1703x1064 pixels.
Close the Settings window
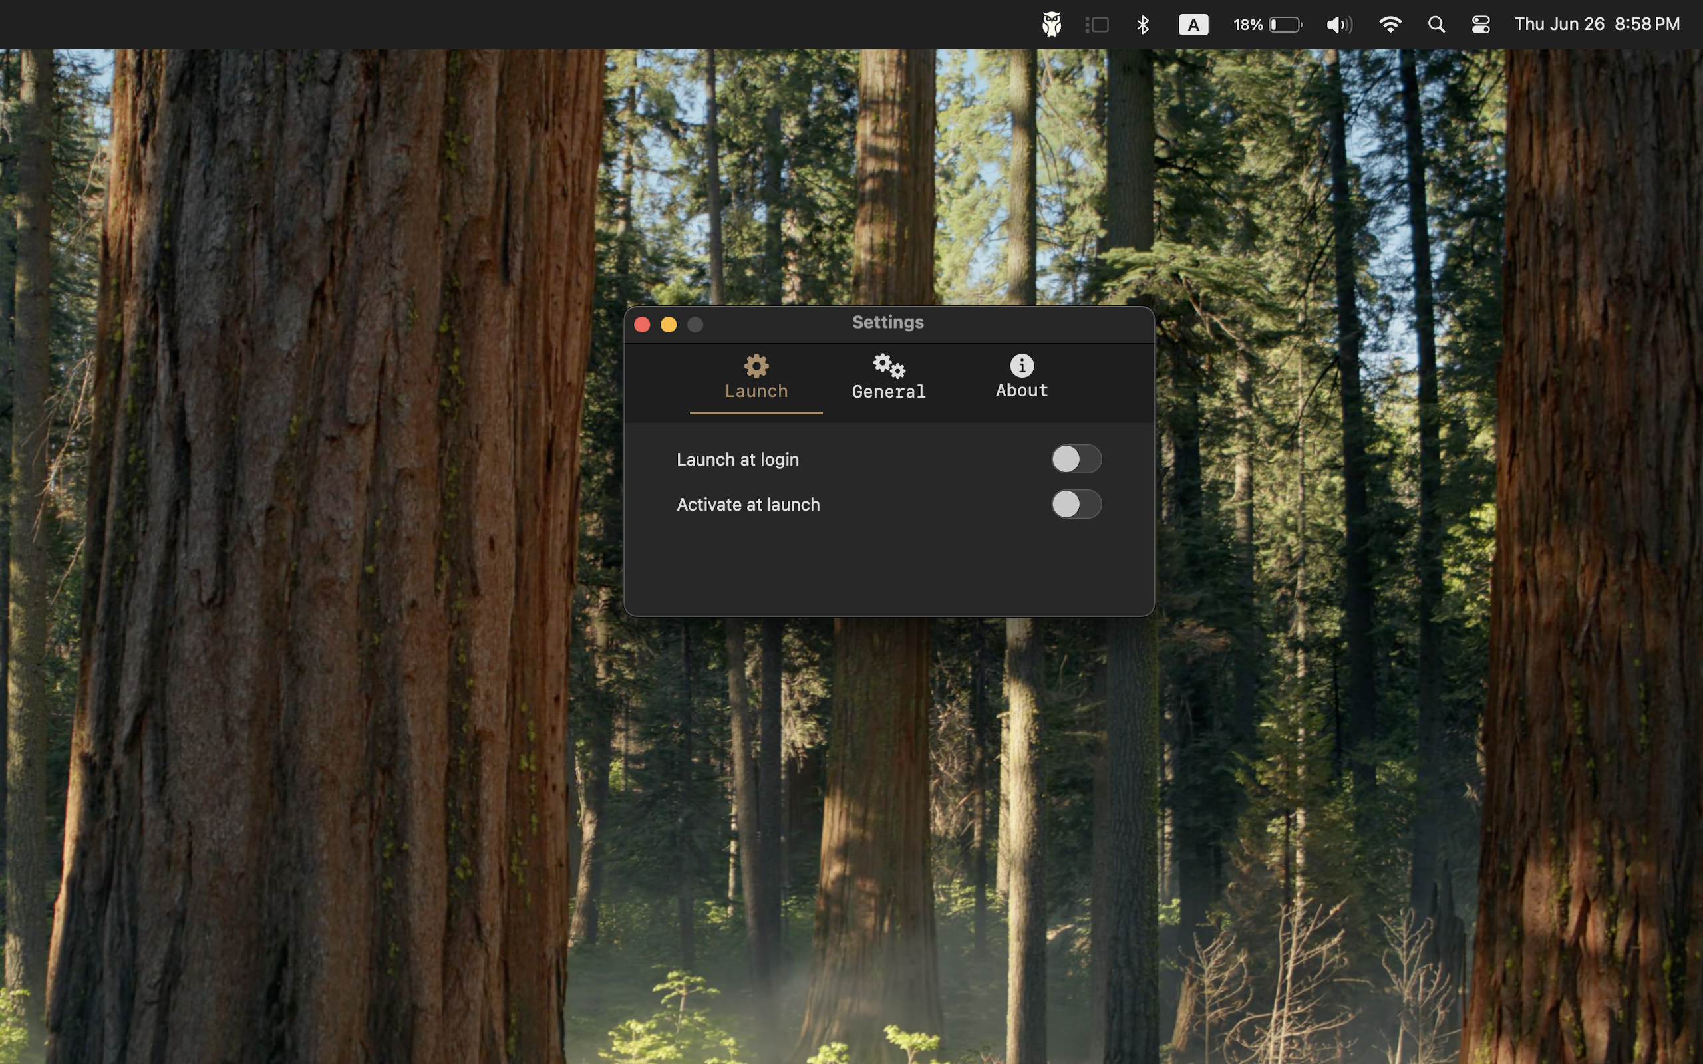coord(642,325)
